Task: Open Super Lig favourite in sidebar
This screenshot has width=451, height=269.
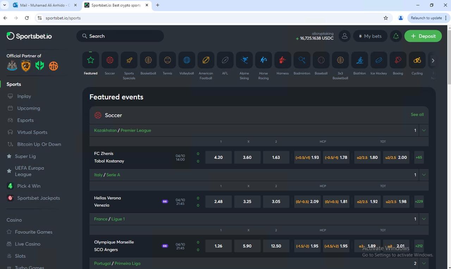Action: pos(25,156)
